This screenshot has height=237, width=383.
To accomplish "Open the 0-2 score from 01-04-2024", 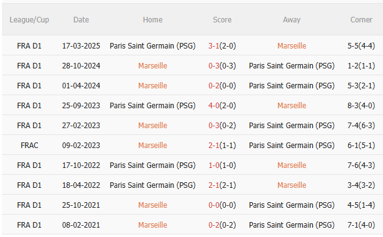I will click(214, 86).
